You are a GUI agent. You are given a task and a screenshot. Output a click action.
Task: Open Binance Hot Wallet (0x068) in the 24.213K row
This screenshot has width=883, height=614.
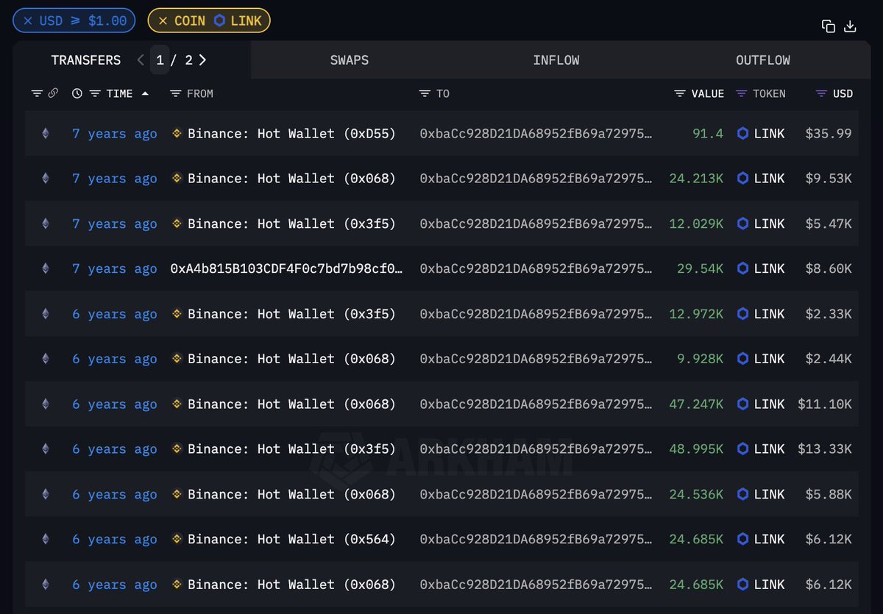pos(291,178)
